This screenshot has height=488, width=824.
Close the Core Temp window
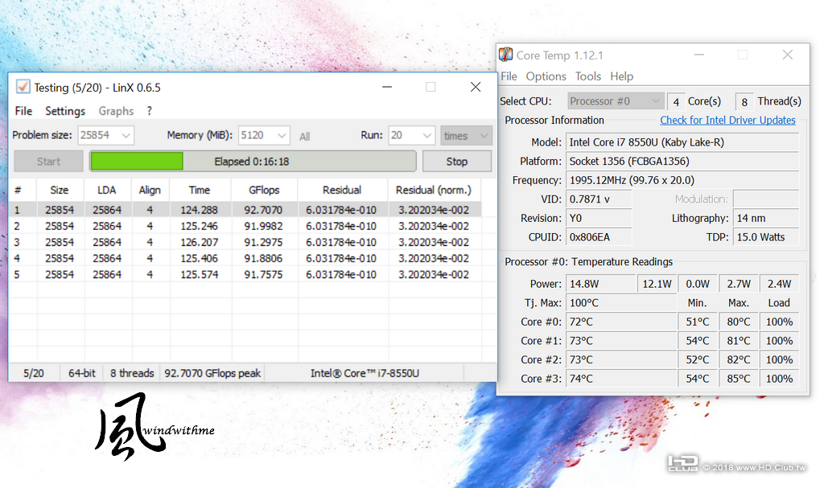coord(787,55)
